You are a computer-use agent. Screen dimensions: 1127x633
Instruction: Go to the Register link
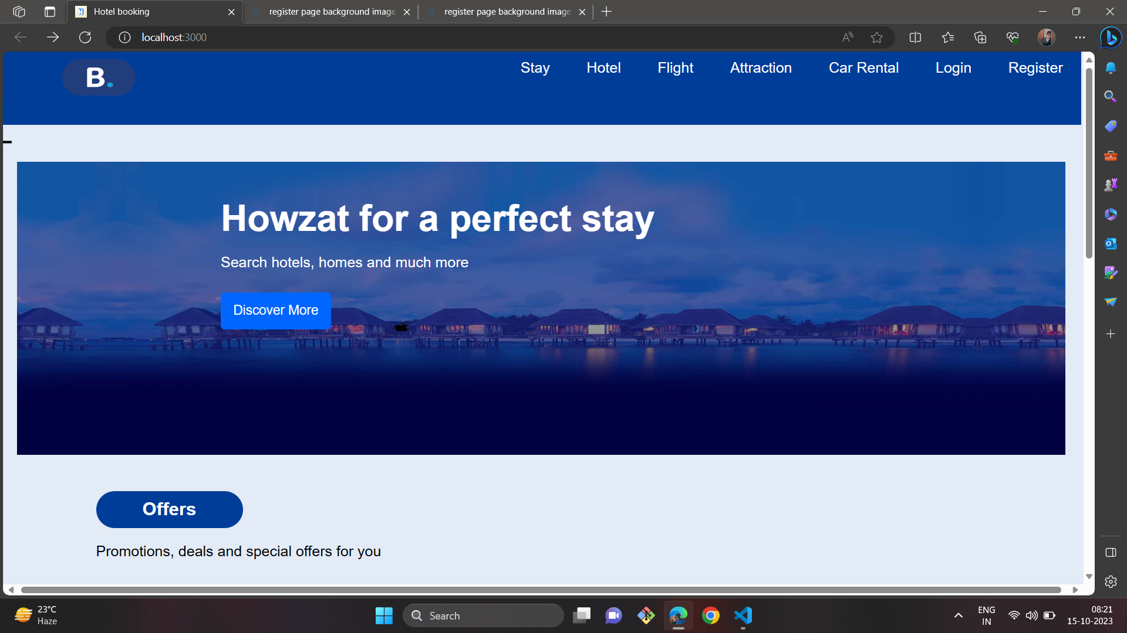(1035, 68)
